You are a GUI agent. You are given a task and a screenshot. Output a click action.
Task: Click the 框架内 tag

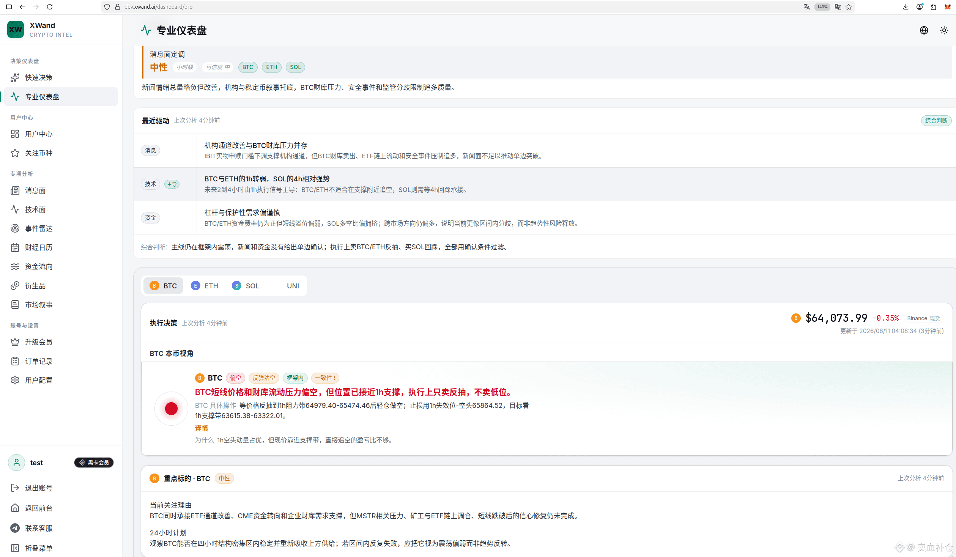coord(295,378)
